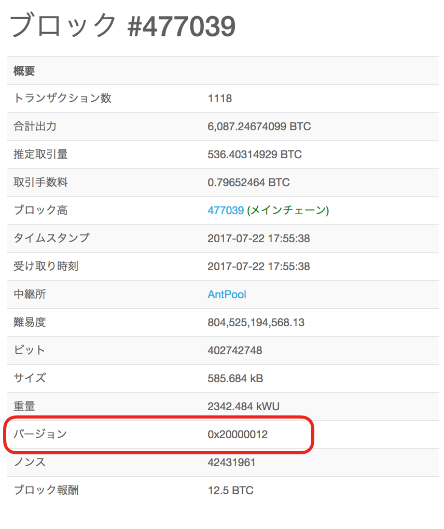This screenshot has height=529, width=444.
Task: Visit the AntPool relay link
Action: coord(227,295)
